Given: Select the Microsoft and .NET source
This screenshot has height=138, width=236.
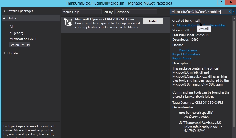Looking at the screenshot, I should click(23, 39).
